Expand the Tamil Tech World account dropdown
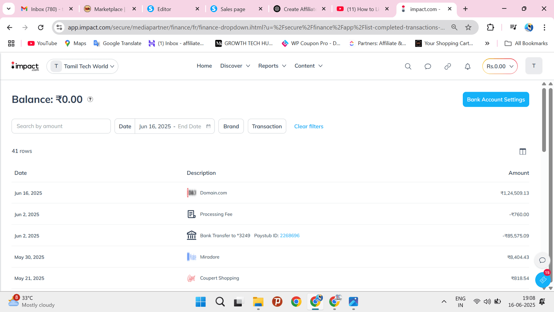Viewport: 554px width, 312px height. 82,66
